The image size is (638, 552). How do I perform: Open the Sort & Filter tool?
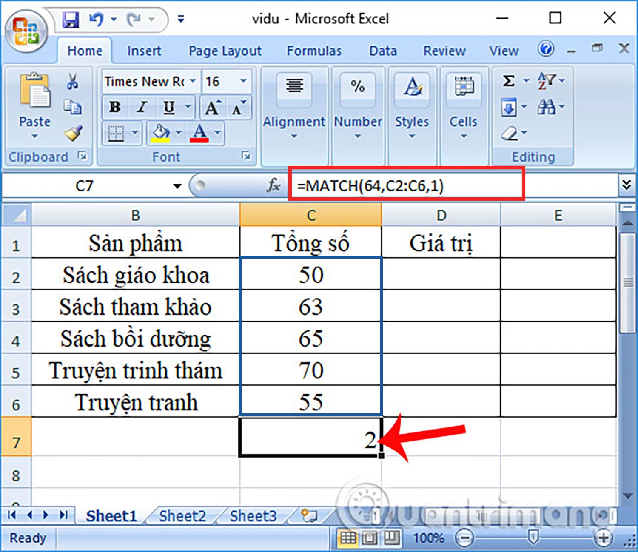pyautogui.click(x=547, y=80)
